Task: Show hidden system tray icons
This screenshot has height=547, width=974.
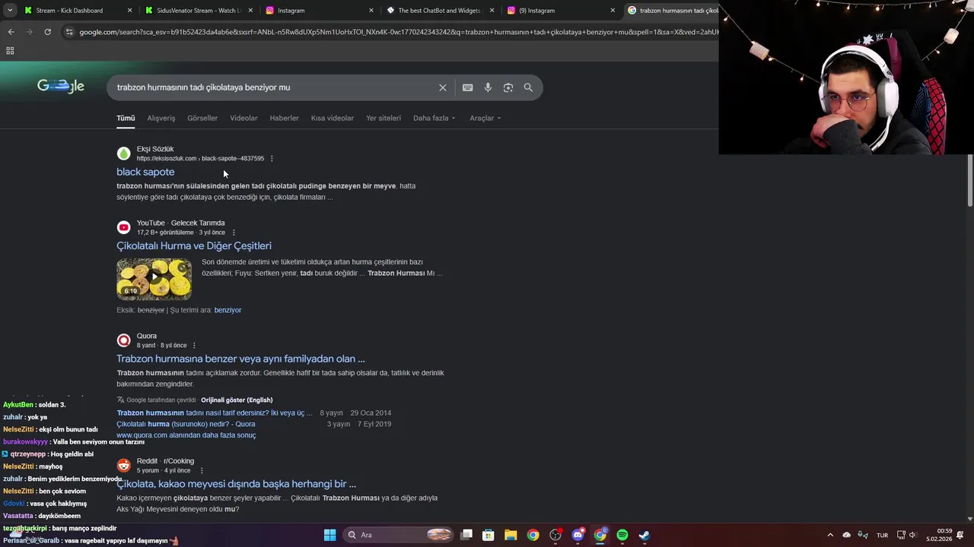Action: coord(829,535)
